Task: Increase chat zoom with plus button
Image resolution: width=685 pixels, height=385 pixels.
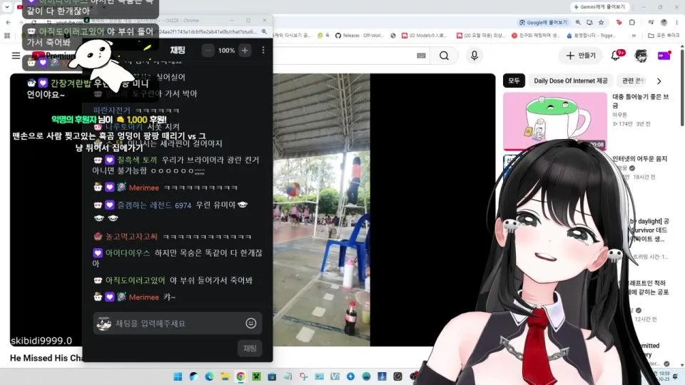Action: [245, 51]
